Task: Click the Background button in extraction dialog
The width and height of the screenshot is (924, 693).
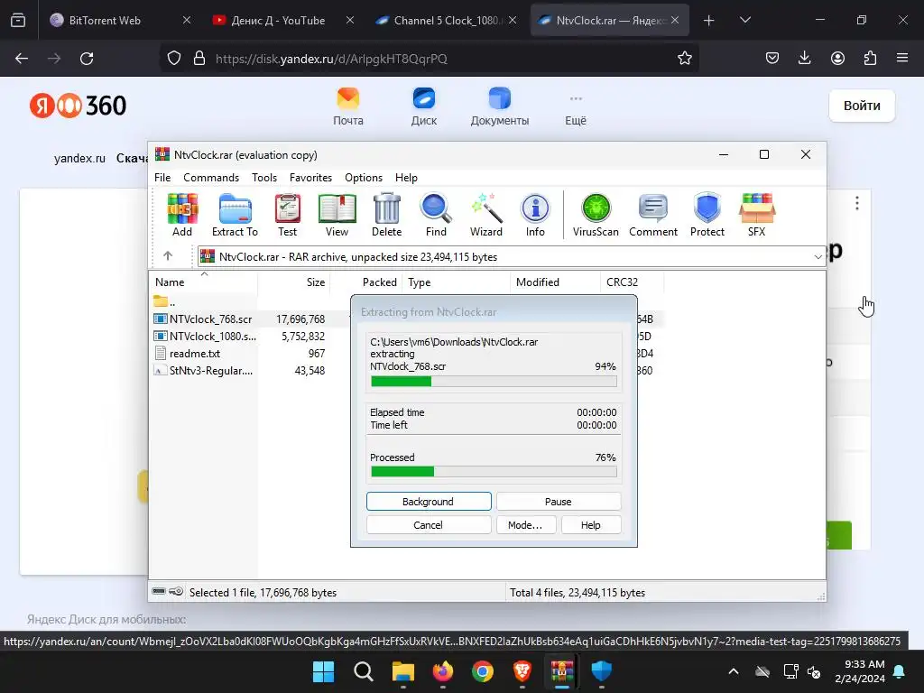Action: tap(429, 502)
